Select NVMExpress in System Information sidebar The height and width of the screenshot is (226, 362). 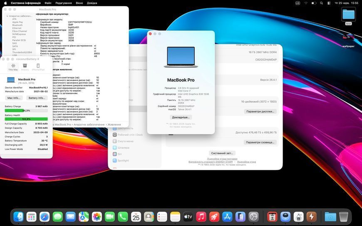click(19, 34)
